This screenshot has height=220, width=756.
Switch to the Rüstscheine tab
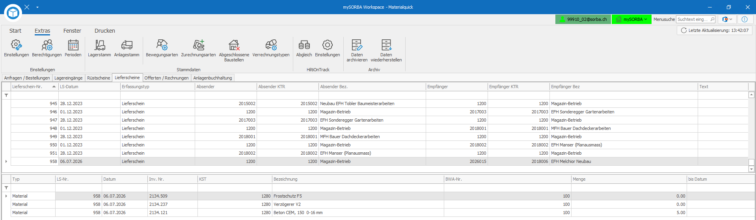click(99, 78)
